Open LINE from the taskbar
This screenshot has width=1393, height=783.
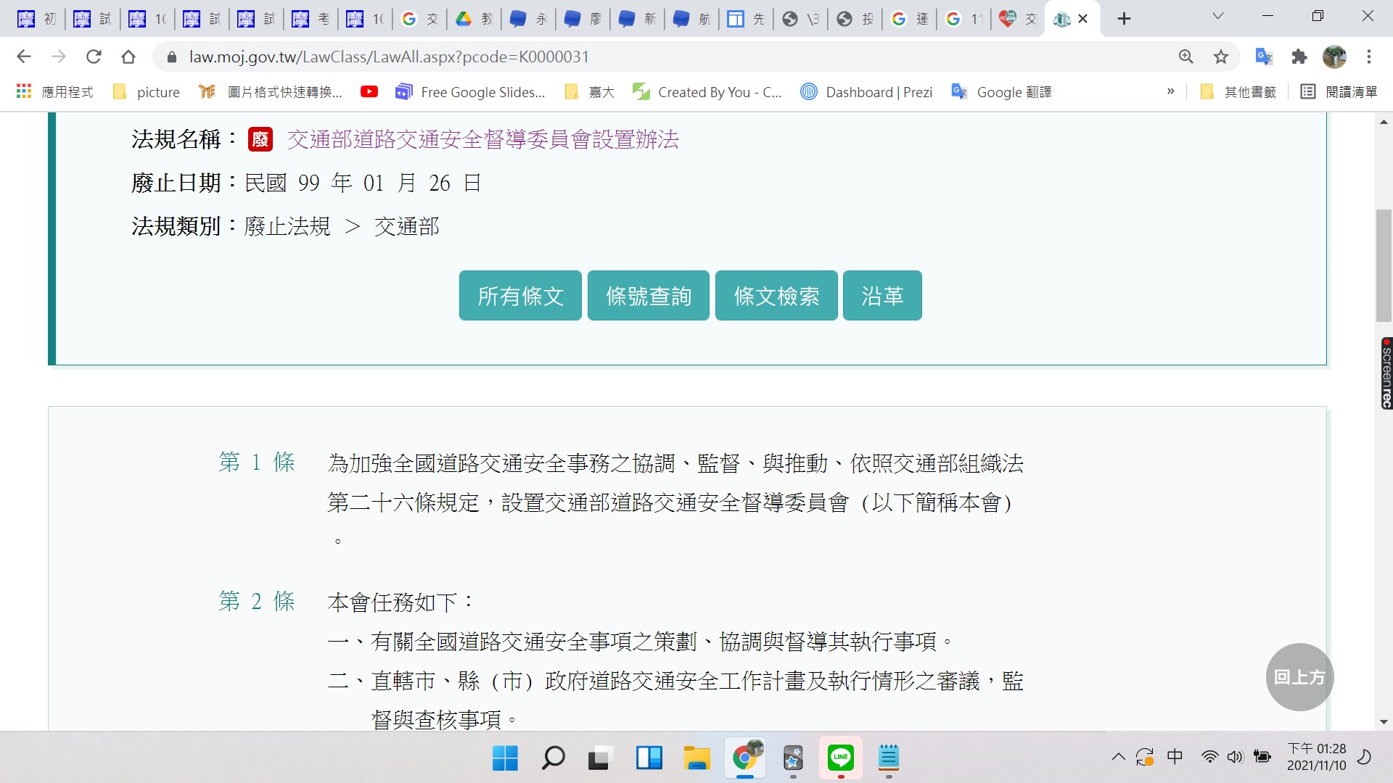[840, 758]
